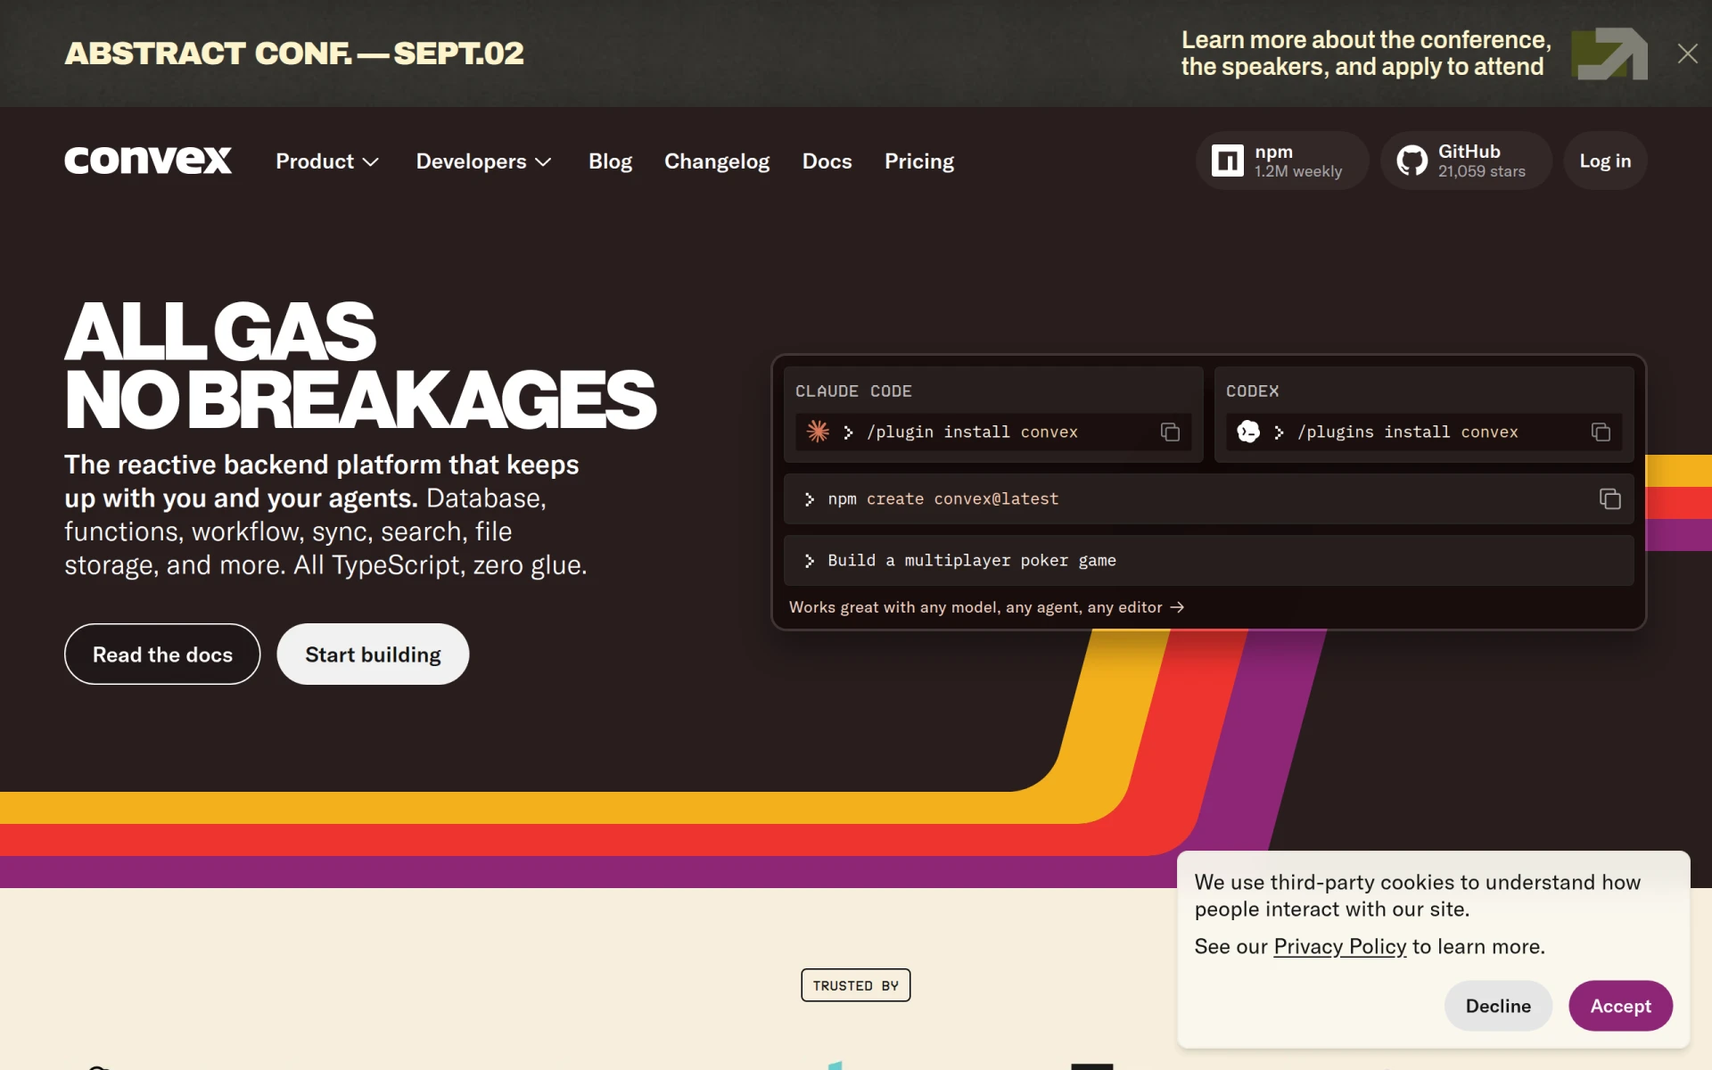Open 'Works great with any model' link
Image resolution: width=1712 pixels, height=1070 pixels.
point(986,607)
